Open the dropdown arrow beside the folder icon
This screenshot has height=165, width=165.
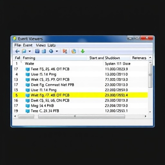(x=30, y=51)
